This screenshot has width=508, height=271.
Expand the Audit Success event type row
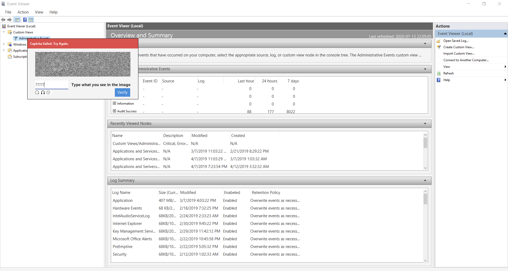click(114, 111)
